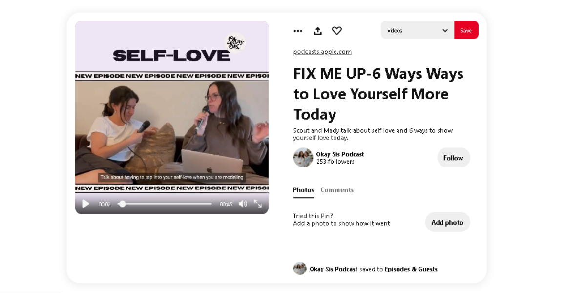Select the Photos tab

[x=303, y=190]
